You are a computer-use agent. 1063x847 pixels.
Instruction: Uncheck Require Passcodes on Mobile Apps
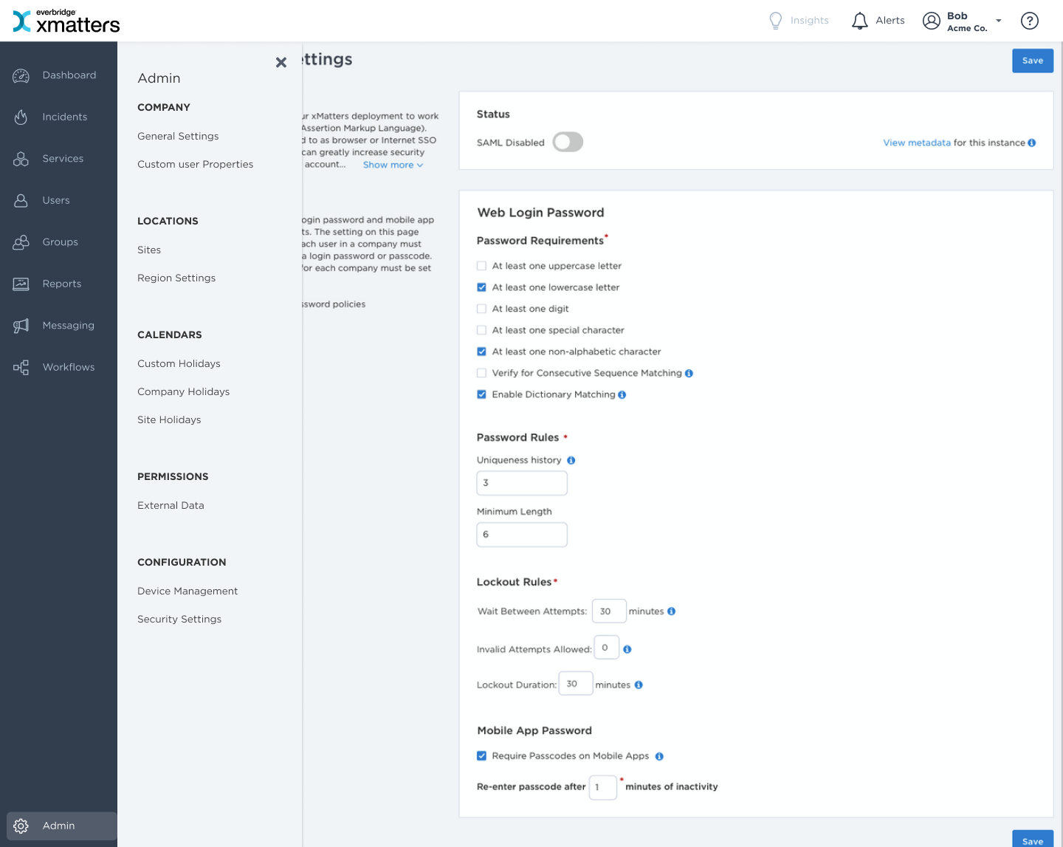[482, 756]
